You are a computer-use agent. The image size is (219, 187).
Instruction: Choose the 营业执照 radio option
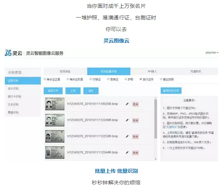coord(161,79)
